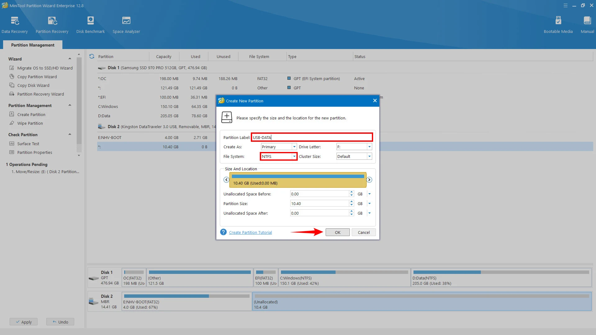Change unit for Unallocated Space After
This screenshot has width=596, height=335.
click(x=369, y=213)
